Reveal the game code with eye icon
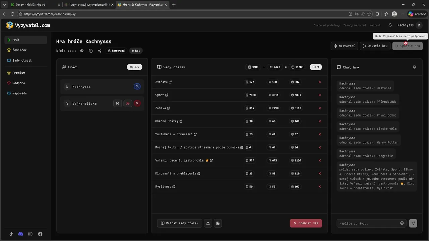Viewport: 429px width, 241px height. click(x=82, y=51)
